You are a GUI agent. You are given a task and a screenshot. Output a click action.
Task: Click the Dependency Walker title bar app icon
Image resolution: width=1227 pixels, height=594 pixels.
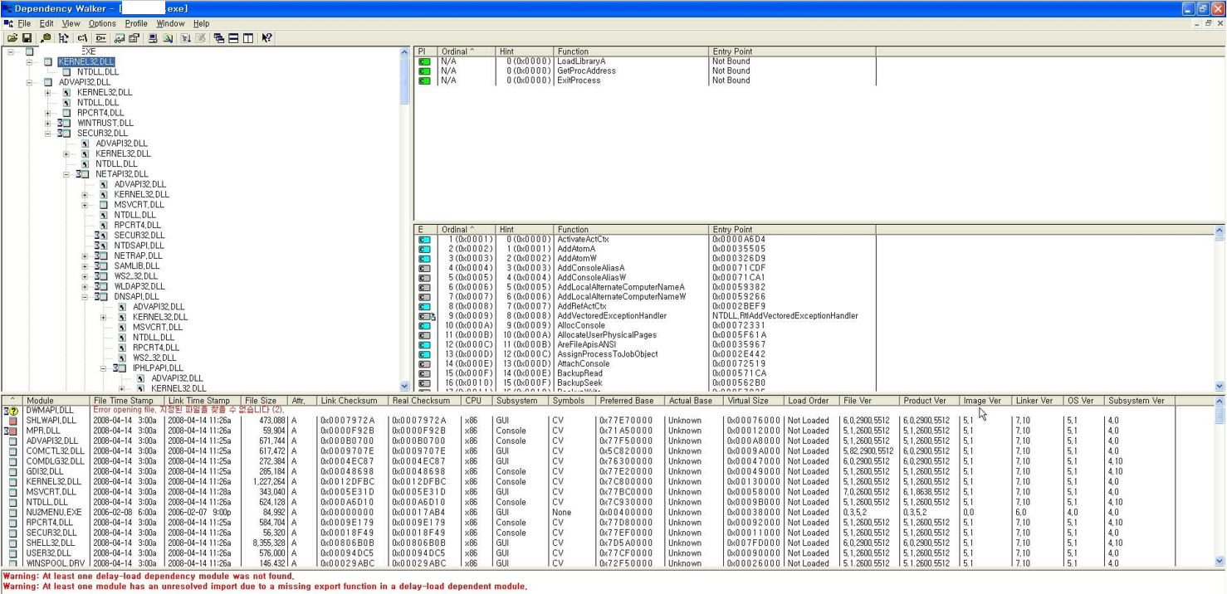[7, 8]
